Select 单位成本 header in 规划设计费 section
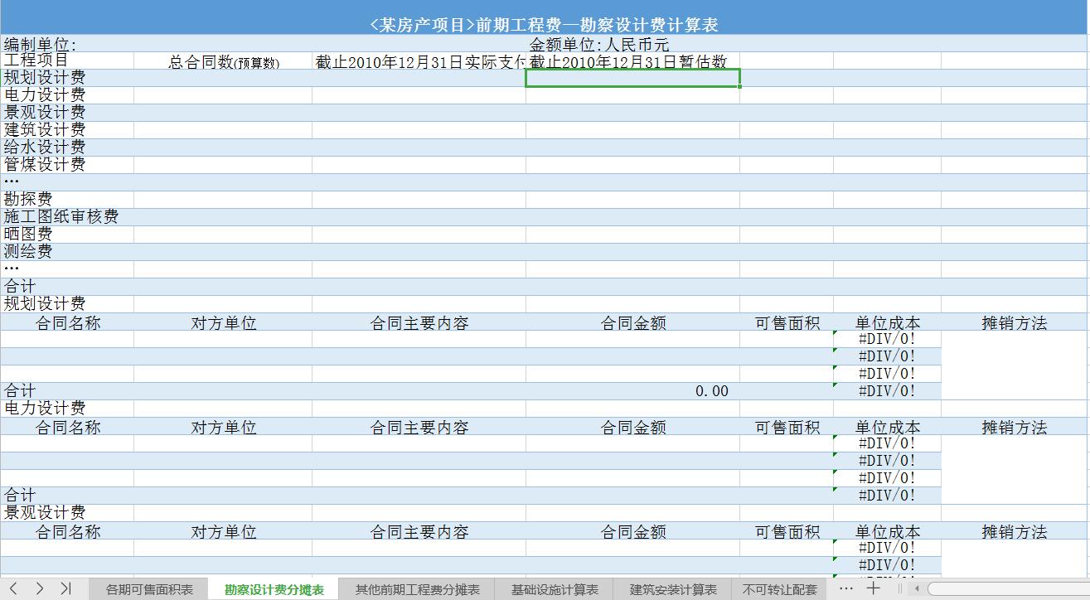Screen dimensions: 1090x600 887,322
